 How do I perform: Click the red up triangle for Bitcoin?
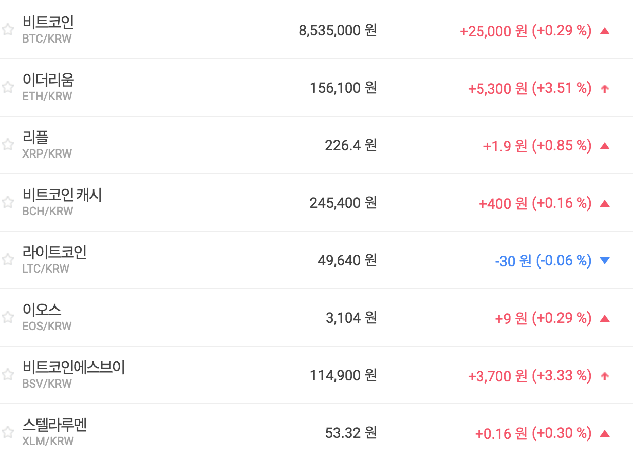coord(605,31)
